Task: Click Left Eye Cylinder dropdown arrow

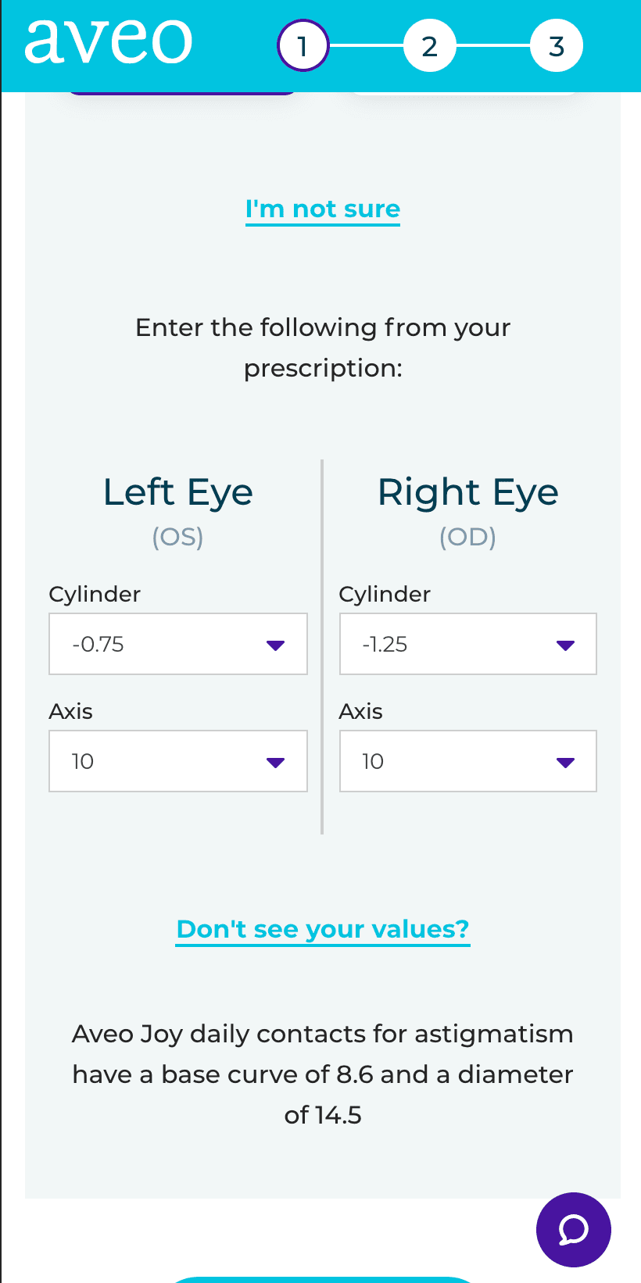Action: 275,645
